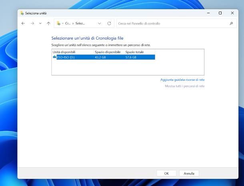This screenshot has height=186, width=244.
Task: Select the 'Cr...' breadcrumb segment
Action: pos(68,24)
